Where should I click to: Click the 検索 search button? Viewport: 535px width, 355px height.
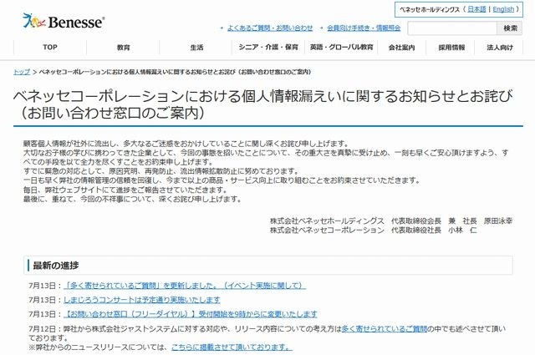pyautogui.click(x=510, y=28)
